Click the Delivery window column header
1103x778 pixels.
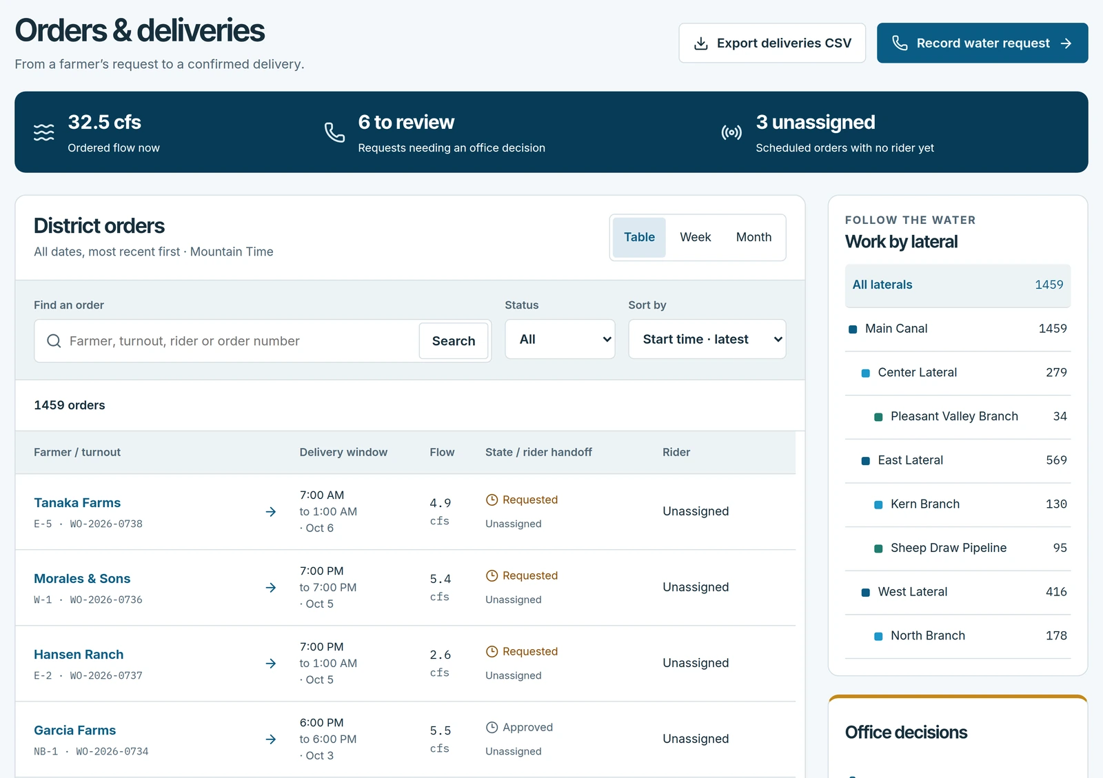(343, 452)
